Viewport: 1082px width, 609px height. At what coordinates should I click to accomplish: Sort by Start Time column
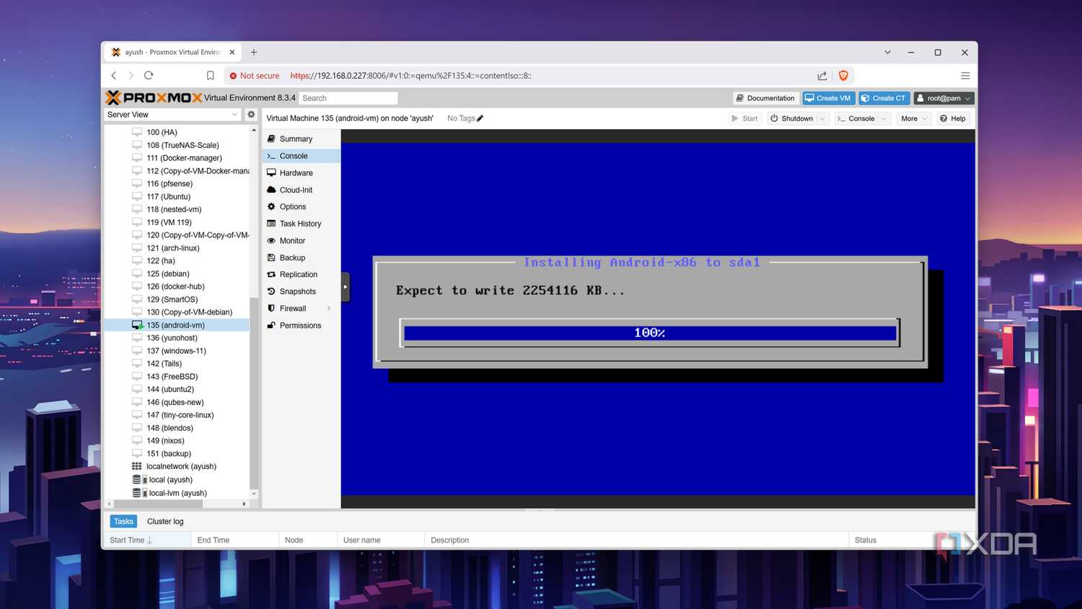tap(148, 540)
